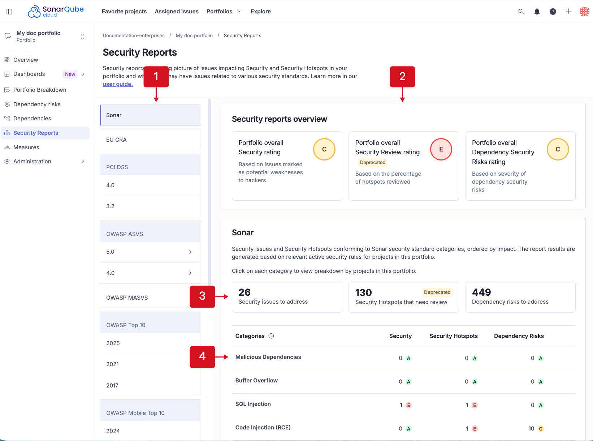This screenshot has width=593, height=441.
Task: Click My doc portfolio breadcrumb
Action: point(194,35)
